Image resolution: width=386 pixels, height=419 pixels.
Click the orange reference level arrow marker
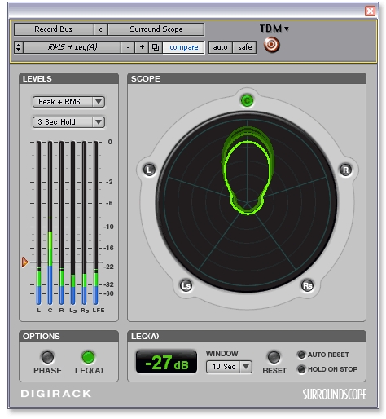(x=24, y=262)
